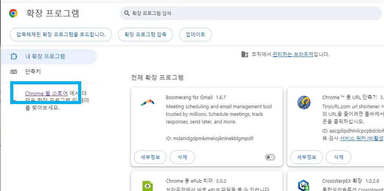
Task: Open 세부정보 for Boomerang for Gmail
Action: click(x=150, y=157)
